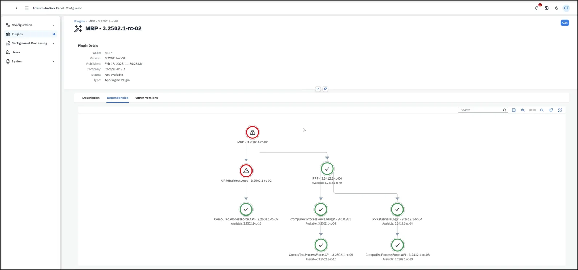Select CompuTec.ProcessForce.API 3.2502.1-rc-09 node
This screenshot has width=578, height=270.
coord(321,245)
